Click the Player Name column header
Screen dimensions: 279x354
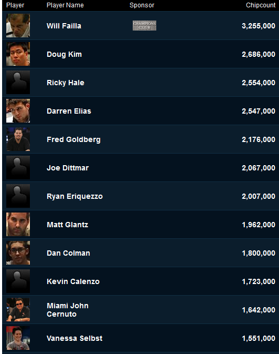coord(65,5)
